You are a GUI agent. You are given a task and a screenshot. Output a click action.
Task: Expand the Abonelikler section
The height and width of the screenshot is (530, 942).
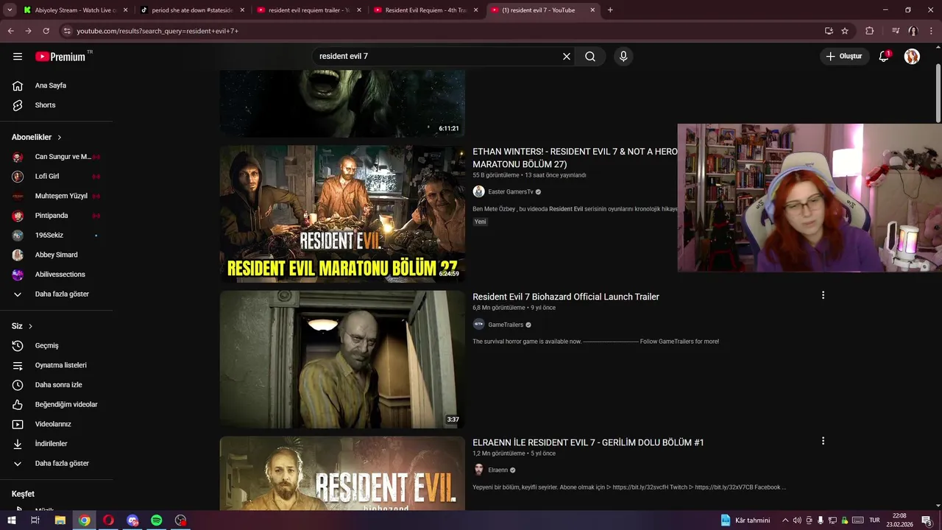point(37,137)
